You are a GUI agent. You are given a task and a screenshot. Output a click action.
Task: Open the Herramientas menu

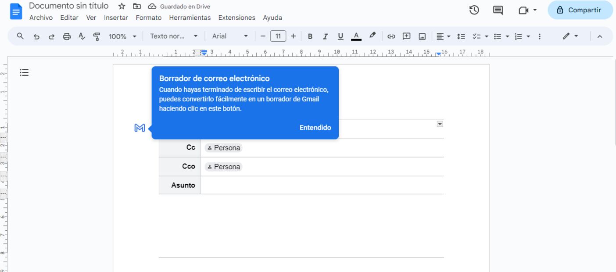point(190,18)
